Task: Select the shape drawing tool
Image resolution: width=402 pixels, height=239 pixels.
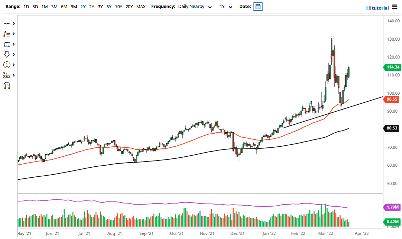Action: tap(7, 44)
